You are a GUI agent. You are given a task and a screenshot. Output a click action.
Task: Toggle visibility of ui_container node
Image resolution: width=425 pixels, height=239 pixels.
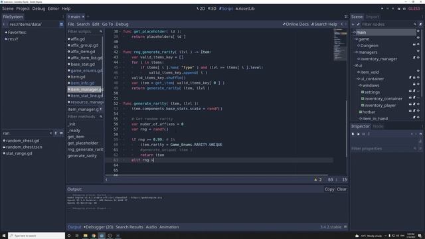click(x=418, y=78)
